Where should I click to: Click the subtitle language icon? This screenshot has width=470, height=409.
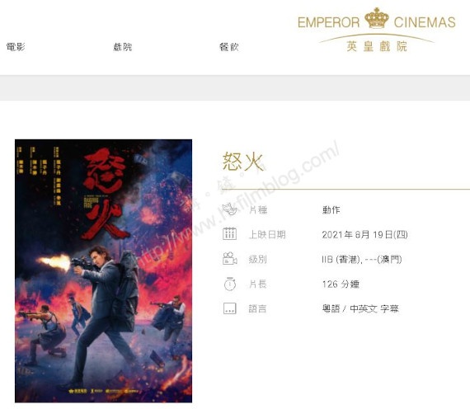coord(230,308)
